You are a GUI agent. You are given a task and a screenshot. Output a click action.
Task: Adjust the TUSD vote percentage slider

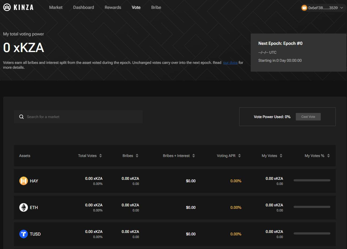[312, 233]
